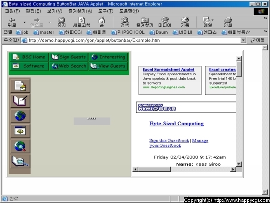
Task: Open the History (기록) toolbar icon
Action: coord(185,22)
